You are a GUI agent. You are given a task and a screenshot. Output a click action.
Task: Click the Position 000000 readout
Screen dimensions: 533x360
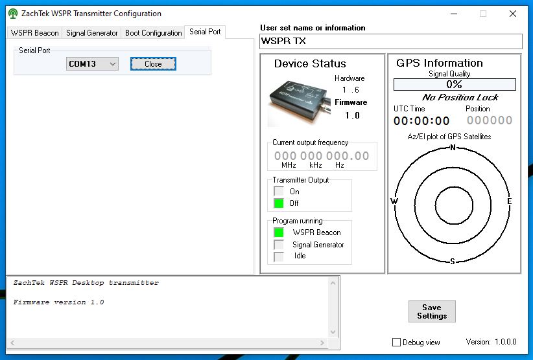click(x=490, y=120)
